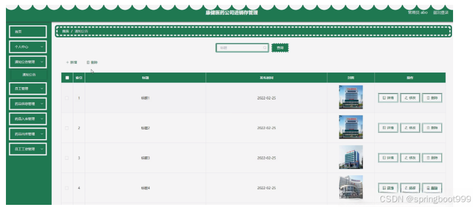Screen dimensions: 473x207
Task: Expand the 药品信息管理 sidebar menu
Action: click(x=28, y=104)
